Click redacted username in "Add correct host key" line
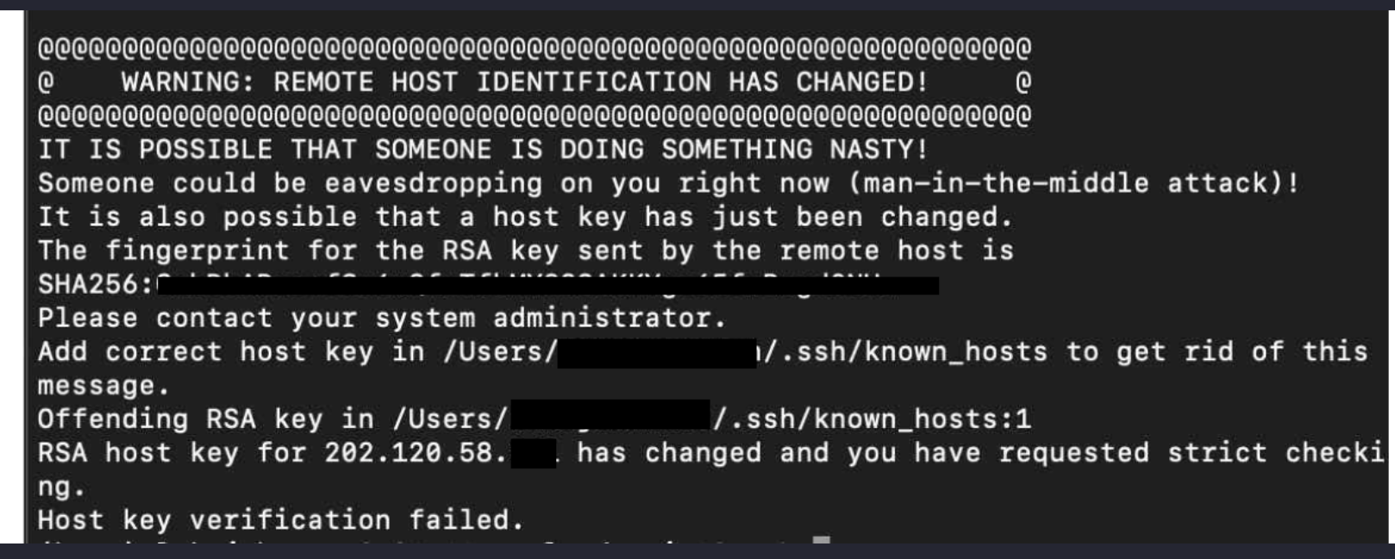This screenshot has height=559, width=1395. point(656,353)
